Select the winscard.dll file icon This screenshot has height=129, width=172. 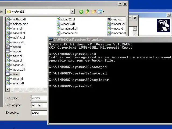(x=8, y=33)
